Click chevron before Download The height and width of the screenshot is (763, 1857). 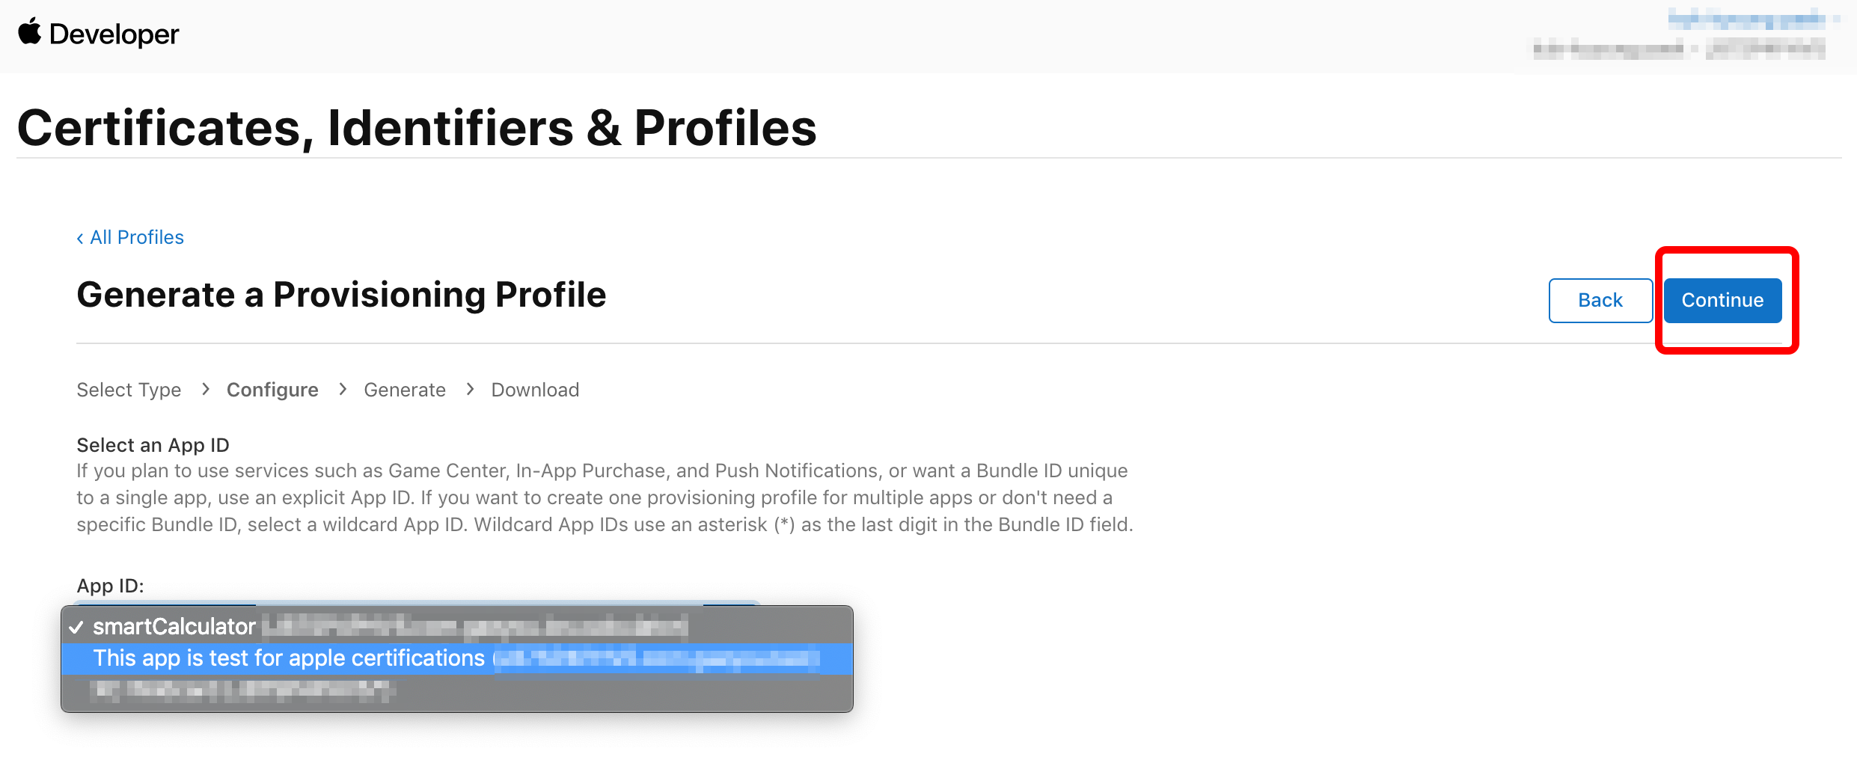tap(470, 389)
